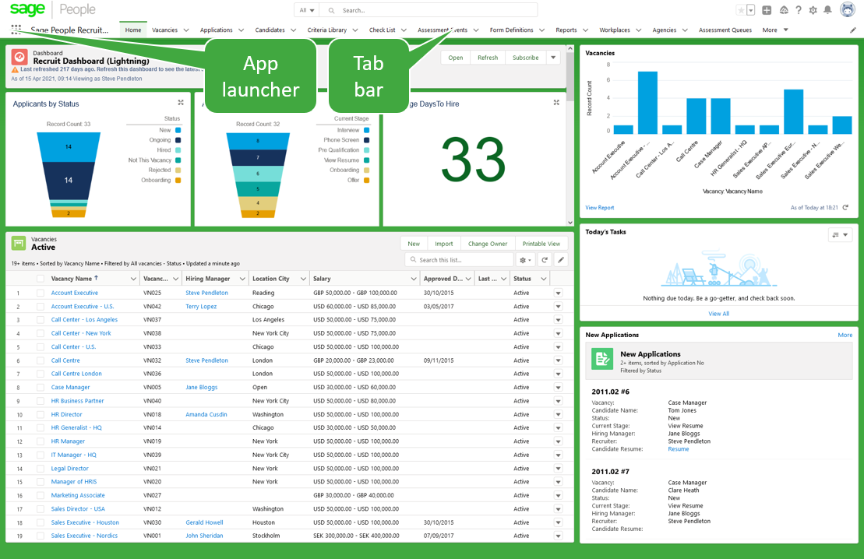Open the More tabs dropdown
This screenshot has width=864, height=559.
pos(775,30)
